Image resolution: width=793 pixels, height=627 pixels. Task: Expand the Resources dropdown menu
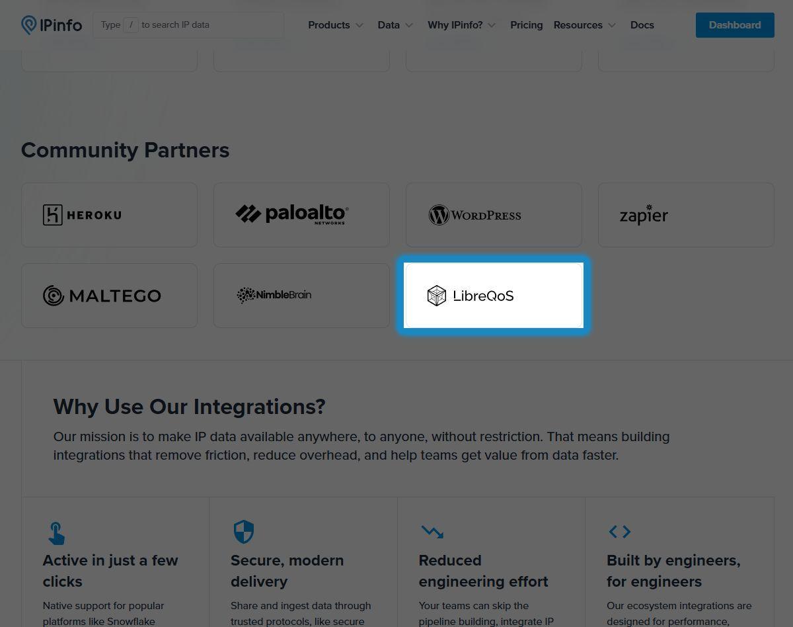584,25
